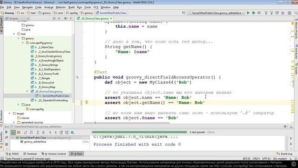The height and width of the screenshot is (168, 298).
Task: Collapse the _10_GroovyClass.groovy node
Action: pyautogui.click(x=27, y=91)
